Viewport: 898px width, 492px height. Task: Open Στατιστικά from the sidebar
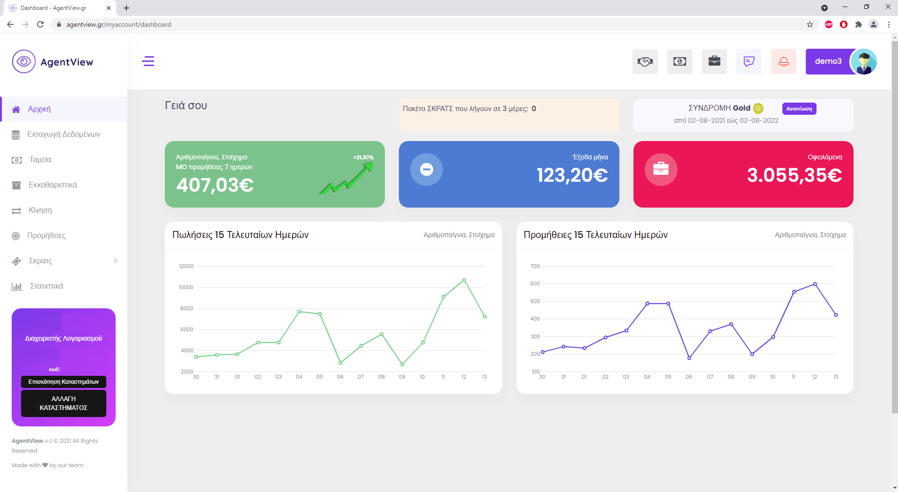46,286
